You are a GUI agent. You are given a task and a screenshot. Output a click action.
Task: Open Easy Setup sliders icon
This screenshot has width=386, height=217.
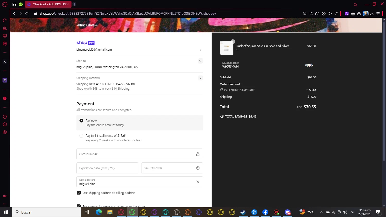[x=378, y=14]
